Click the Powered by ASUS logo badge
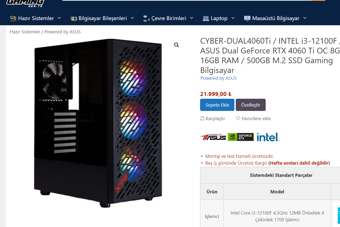This screenshot has height=227, width=340. click(x=213, y=137)
